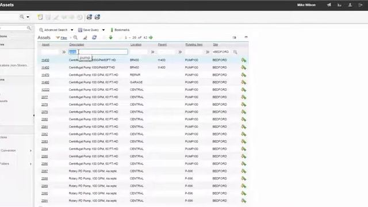Click bookmark icon for asset 2087 row
This screenshot has width=368, height=207.
pyautogui.click(x=244, y=171)
